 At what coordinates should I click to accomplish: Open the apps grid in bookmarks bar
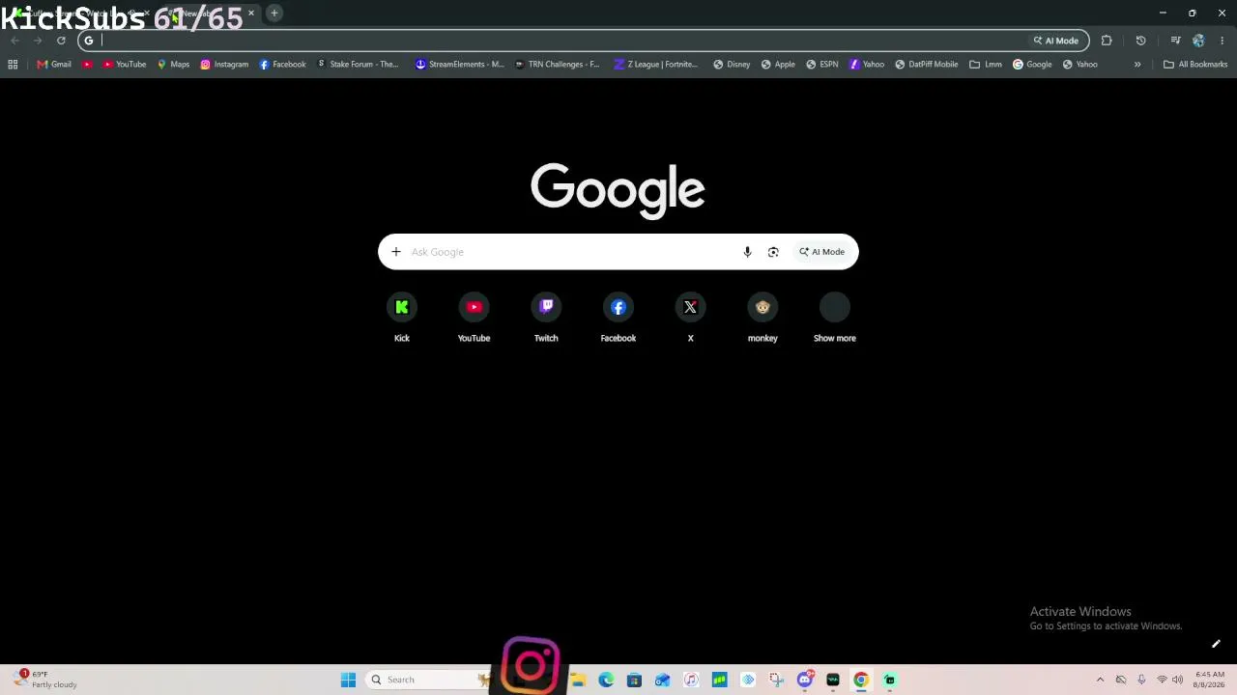(x=13, y=64)
